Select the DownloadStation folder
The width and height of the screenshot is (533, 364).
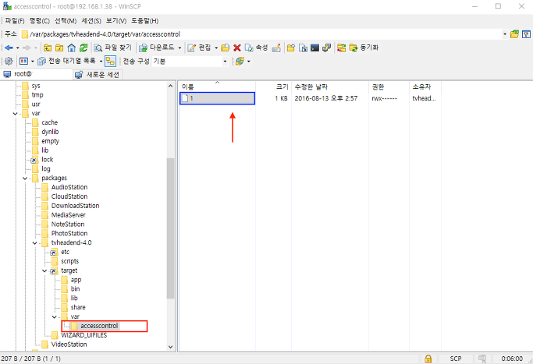point(75,206)
